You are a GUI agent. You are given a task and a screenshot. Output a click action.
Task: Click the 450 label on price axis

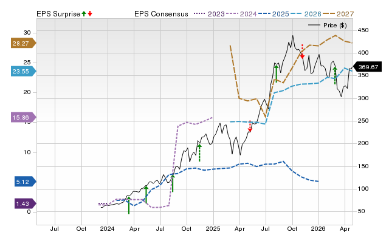(x=363, y=30)
